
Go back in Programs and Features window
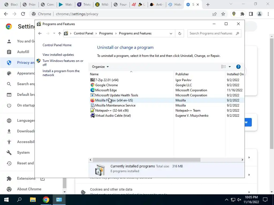click(x=40, y=33)
